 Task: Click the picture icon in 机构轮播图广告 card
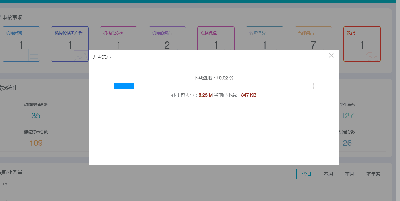point(81,56)
